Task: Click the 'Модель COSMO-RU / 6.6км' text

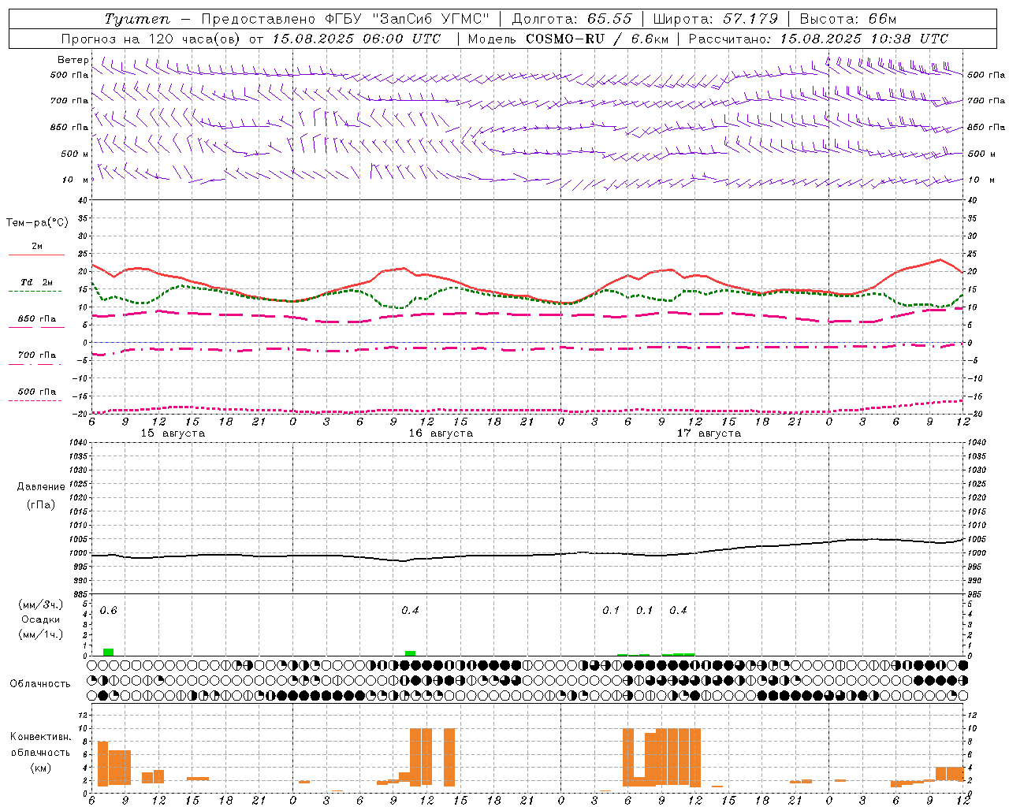Action: [x=568, y=39]
